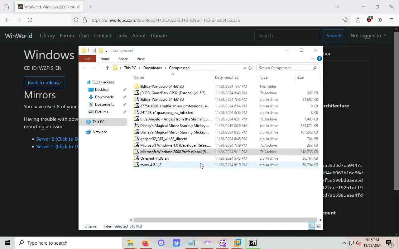Go up one folder level in Explorer
This screenshot has height=249, width=399.
click(x=108, y=68)
